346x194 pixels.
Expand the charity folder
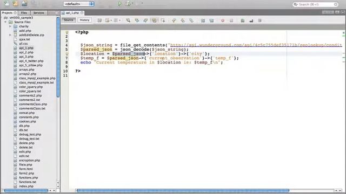pyautogui.click(x=10, y=26)
